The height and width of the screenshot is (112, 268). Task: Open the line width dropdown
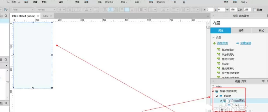pyautogui.click(x=175, y=10)
